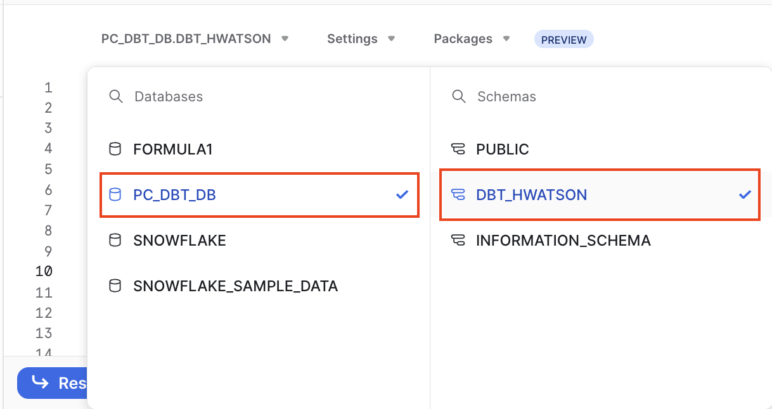Expand the Settings dropdown
Image resolution: width=772 pixels, height=409 pixels.
click(x=361, y=39)
